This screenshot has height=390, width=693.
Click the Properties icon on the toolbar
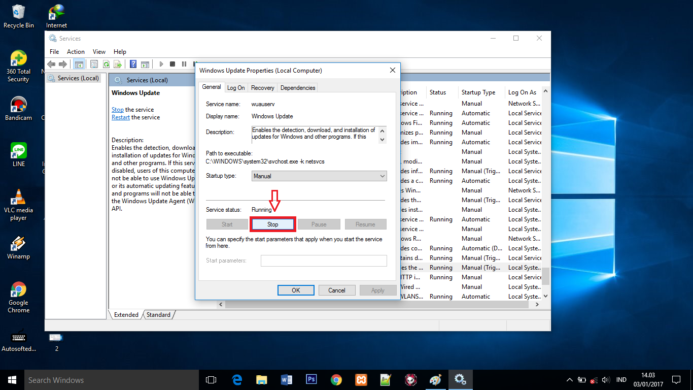tap(94, 63)
